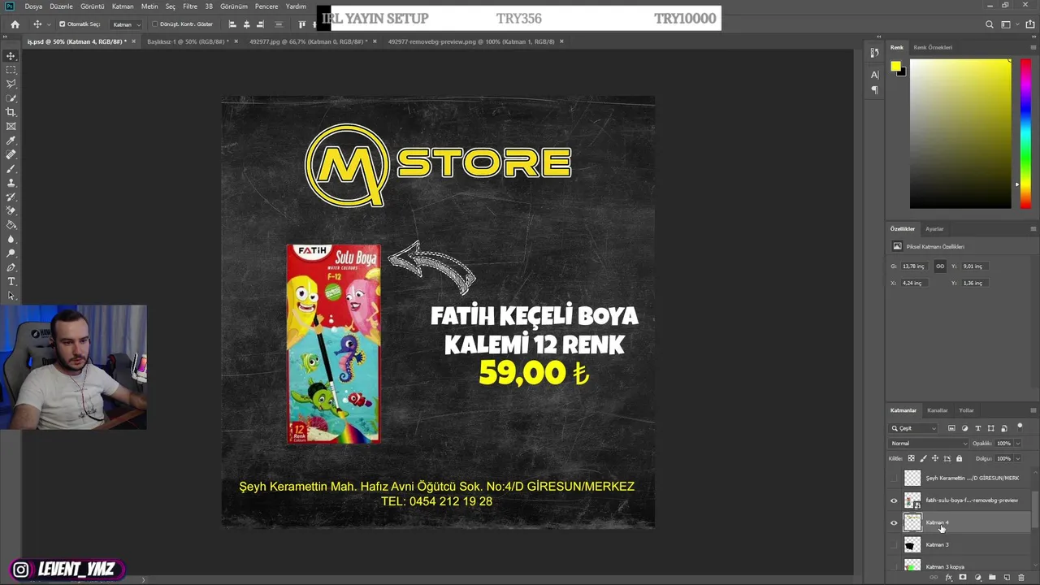Open the Opaklık slider dropdown arrow
The width and height of the screenshot is (1040, 585).
1017,444
